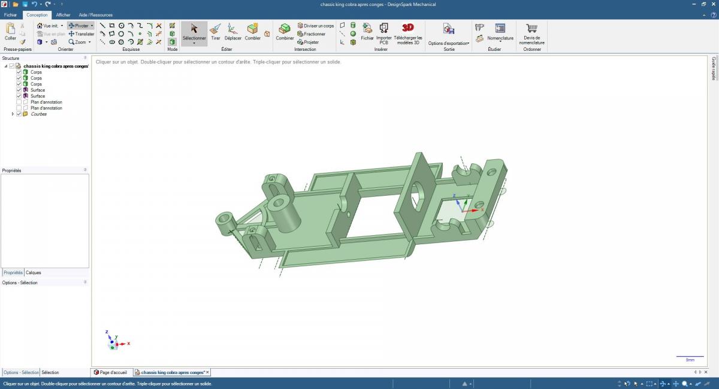Open the Nomenclature tool

click(500, 31)
